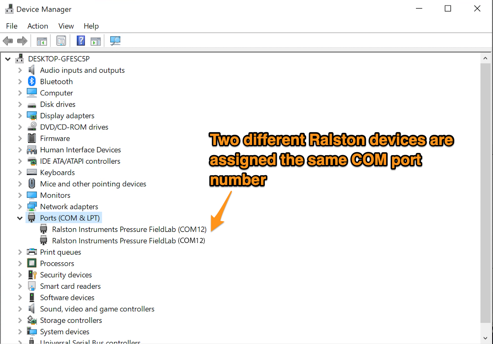The height and width of the screenshot is (344, 493).
Task: Click the Software devices icon
Action: tap(32, 297)
